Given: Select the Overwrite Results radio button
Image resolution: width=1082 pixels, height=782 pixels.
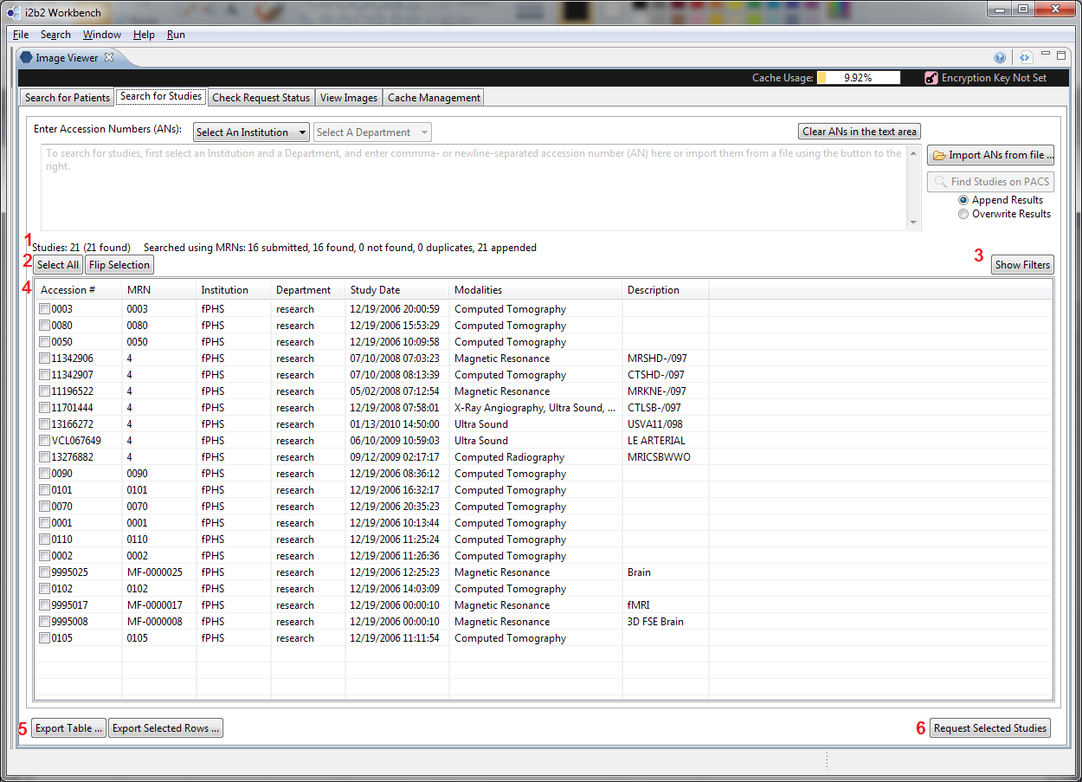Looking at the screenshot, I should (963, 214).
